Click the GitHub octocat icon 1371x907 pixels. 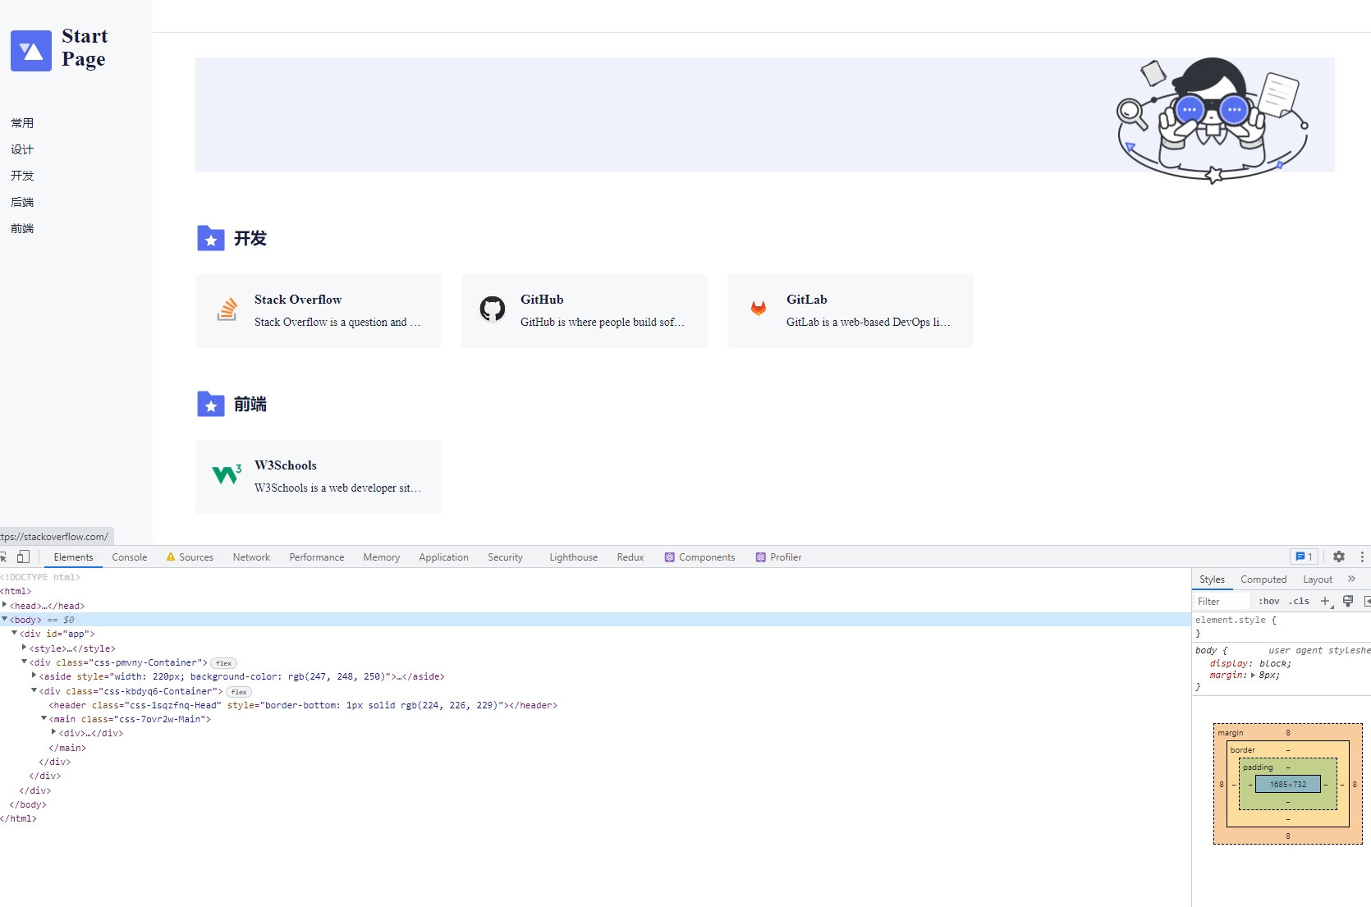(493, 309)
